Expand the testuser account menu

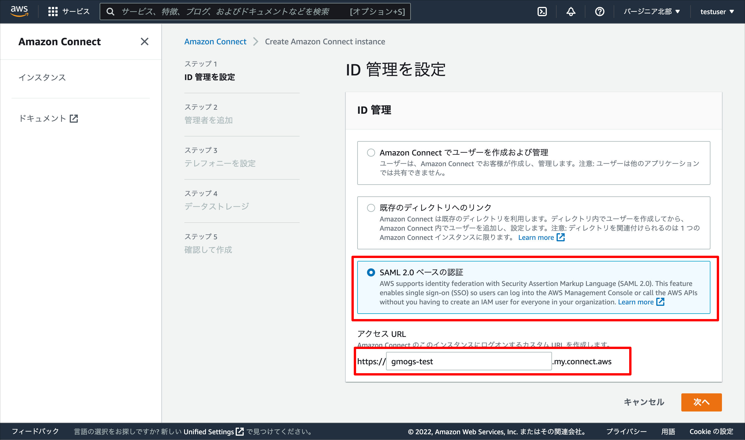(x=717, y=12)
